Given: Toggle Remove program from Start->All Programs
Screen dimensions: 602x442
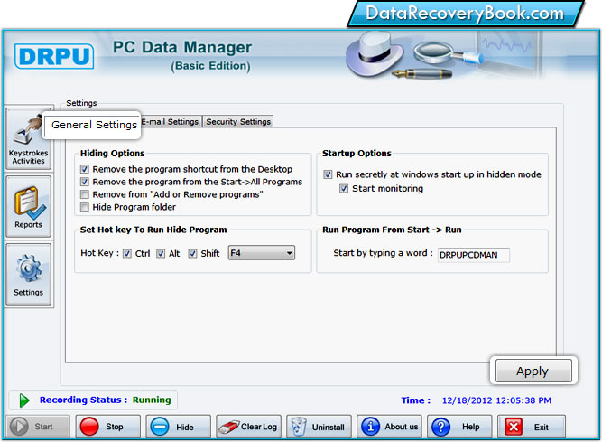Looking at the screenshot, I should tap(85, 182).
